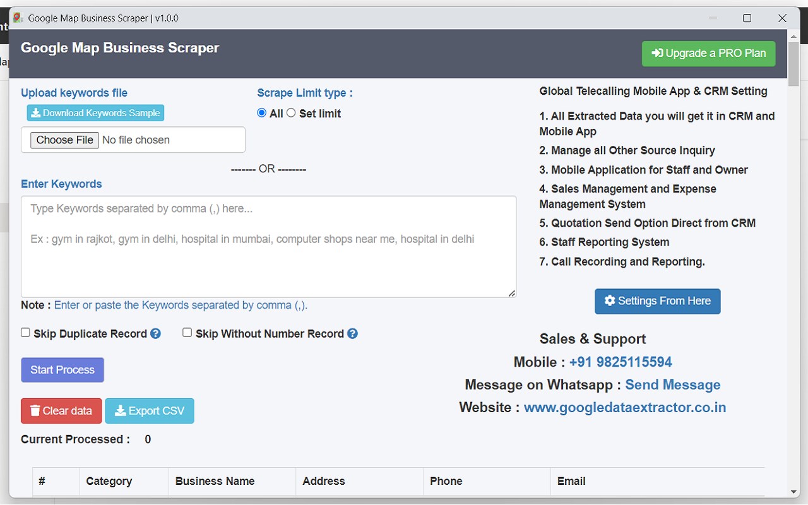Click the vertical scrollbar thumb
This screenshot has width=808, height=505.
click(793, 64)
